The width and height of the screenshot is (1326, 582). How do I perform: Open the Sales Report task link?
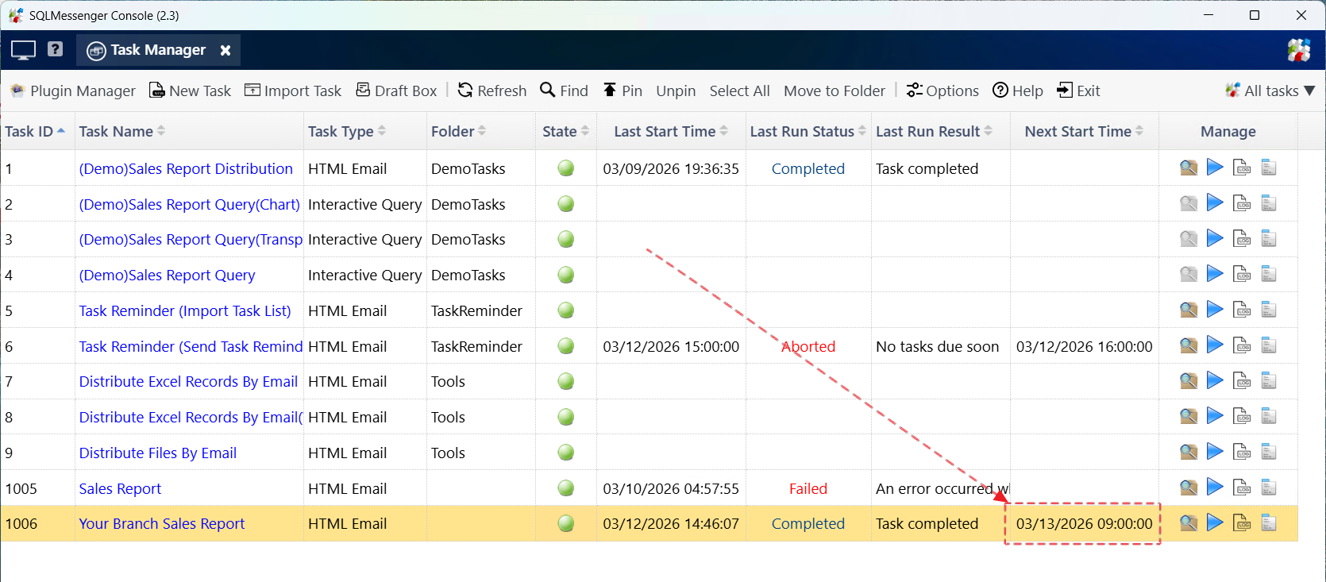coord(120,488)
